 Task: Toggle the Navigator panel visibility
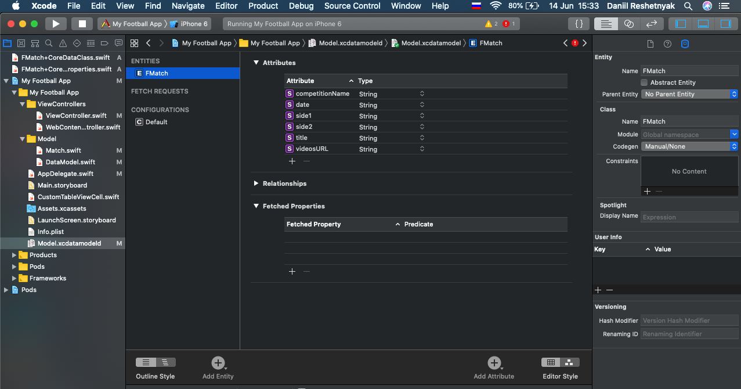coord(681,24)
